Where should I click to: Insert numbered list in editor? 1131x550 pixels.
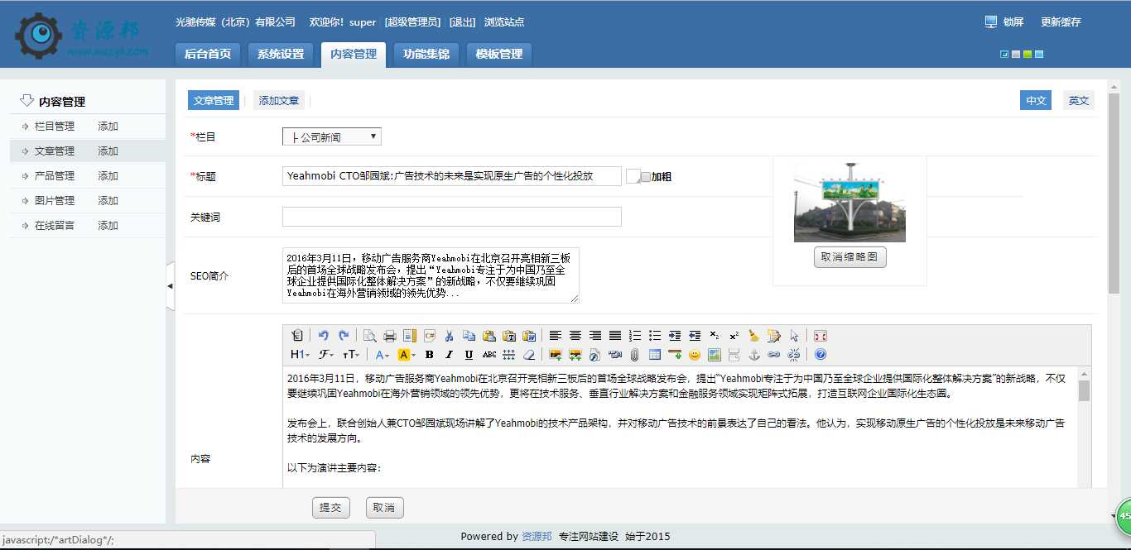point(635,336)
